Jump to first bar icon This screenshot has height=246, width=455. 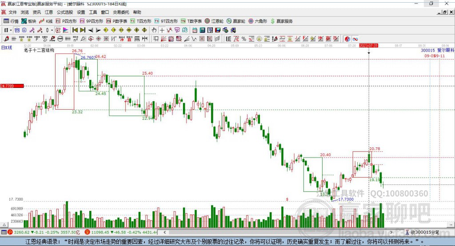[75, 30]
